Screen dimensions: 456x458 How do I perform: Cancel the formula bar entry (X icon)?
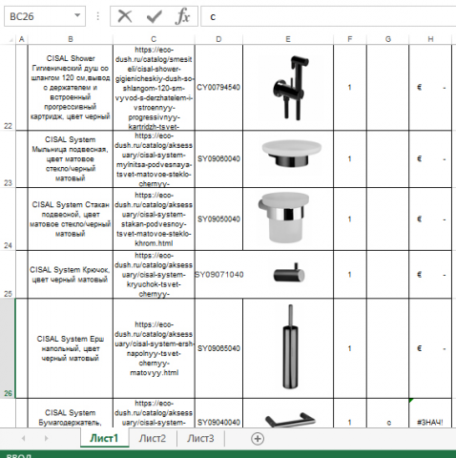point(125,16)
